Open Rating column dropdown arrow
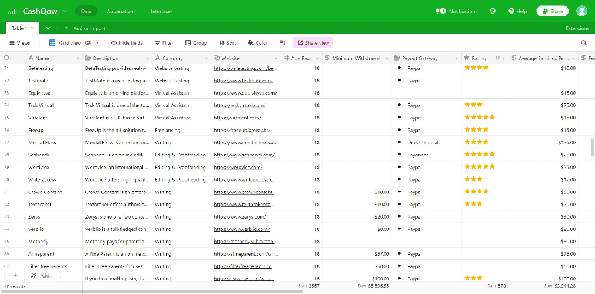The height and width of the screenshot is (294, 595). (504, 58)
